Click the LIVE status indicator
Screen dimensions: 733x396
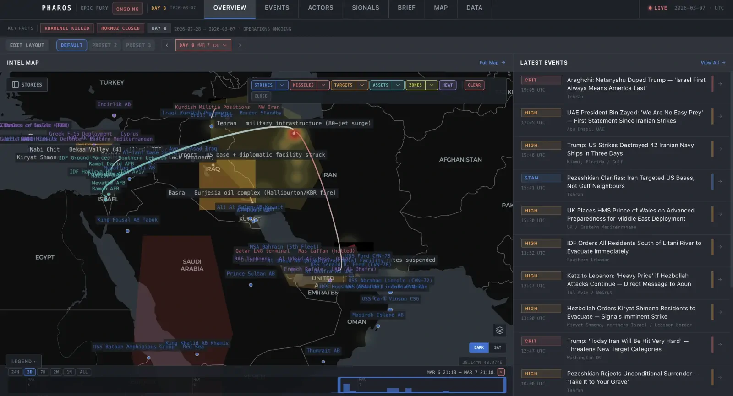(x=657, y=8)
